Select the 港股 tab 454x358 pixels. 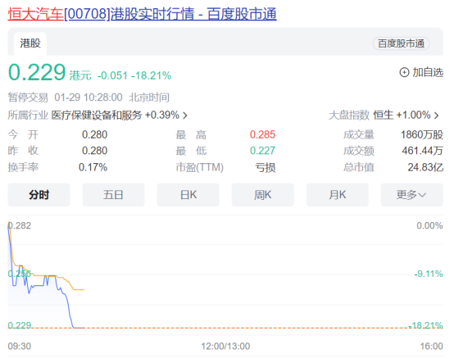click(30, 43)
